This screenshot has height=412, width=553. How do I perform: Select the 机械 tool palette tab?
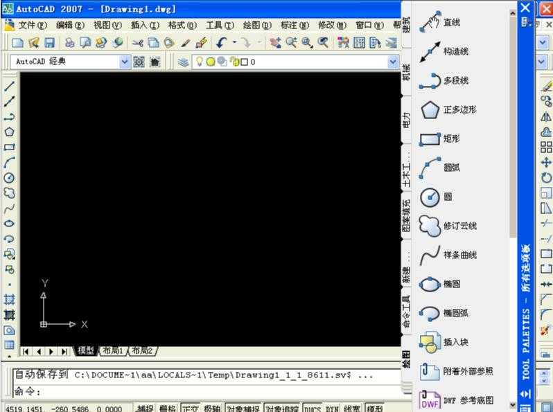tap(407, 72)
